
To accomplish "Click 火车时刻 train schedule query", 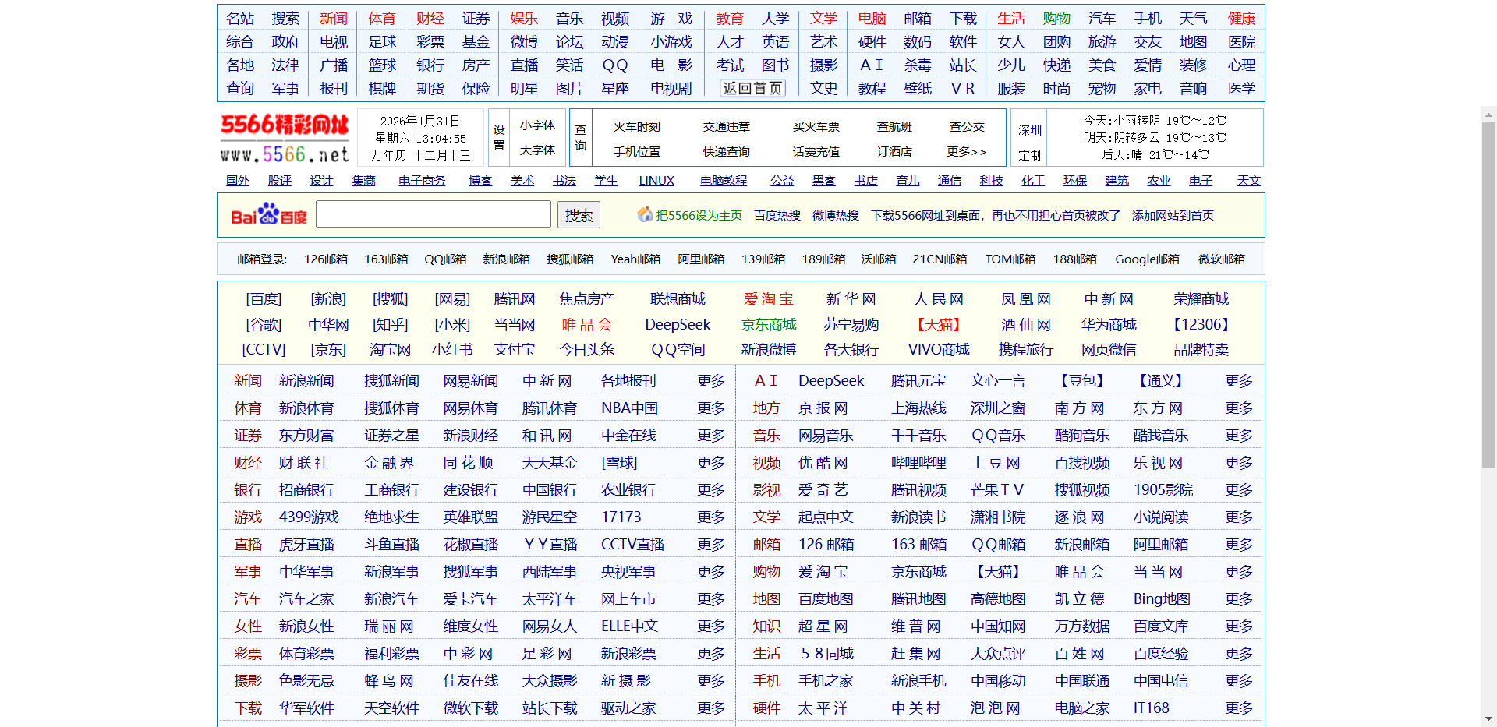I will pyautogui.click(x=636, y=126).
